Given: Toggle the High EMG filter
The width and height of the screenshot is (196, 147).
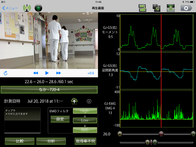Looking at the screenshot, I should coord(85,111).
